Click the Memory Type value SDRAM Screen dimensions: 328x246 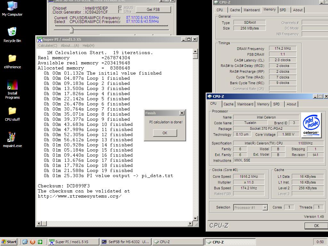click(x=250, y=22)
